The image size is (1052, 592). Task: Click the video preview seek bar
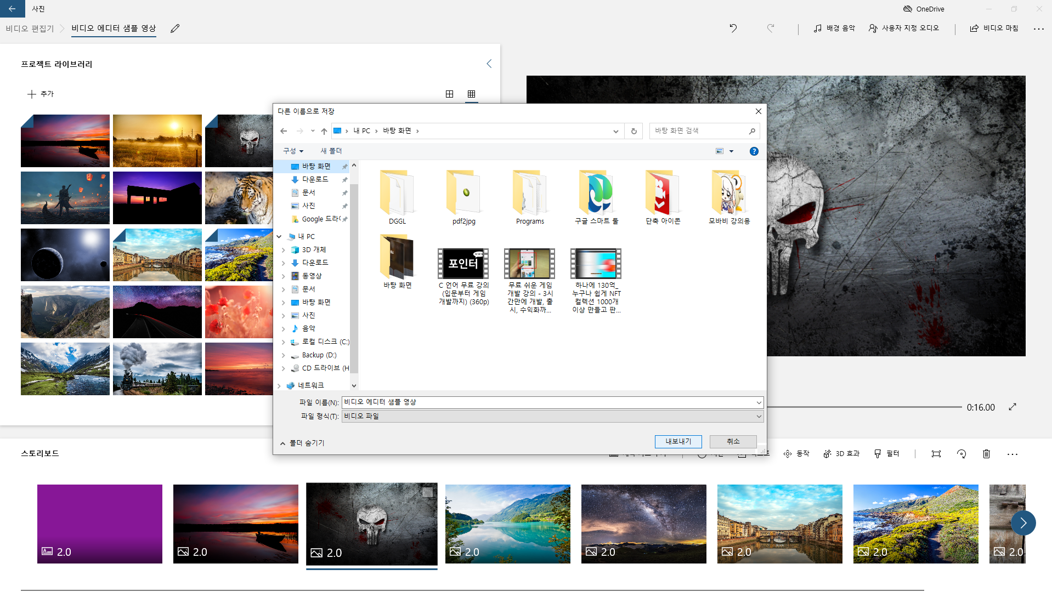click(864, 407)
